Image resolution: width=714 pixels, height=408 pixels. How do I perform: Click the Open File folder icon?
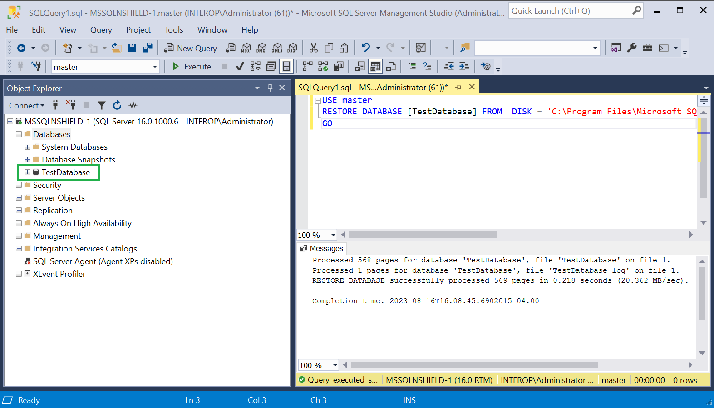(117, 48)
